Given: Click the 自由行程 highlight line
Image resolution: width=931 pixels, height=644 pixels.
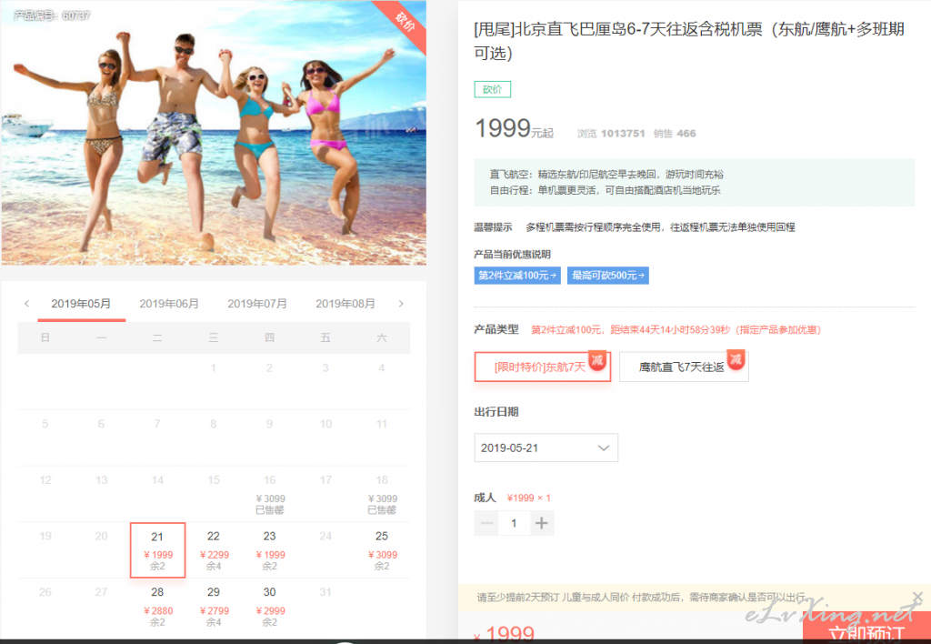Looking at the screenshot, I should click(605, 190).
